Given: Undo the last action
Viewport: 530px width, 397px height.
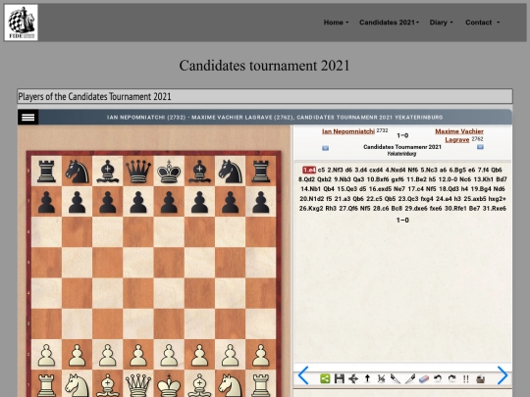Looking at the screenshot, I should tap(438, 378).
